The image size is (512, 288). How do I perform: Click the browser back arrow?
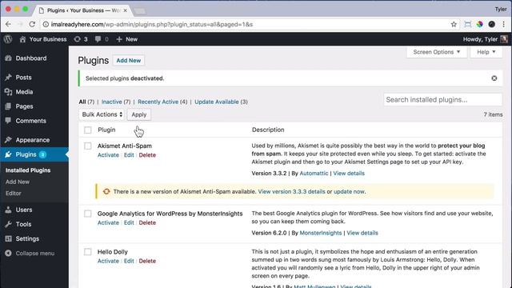pyautogui.click(x=8, y=24)
